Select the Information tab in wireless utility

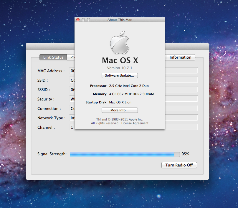(x=180, y=57)
